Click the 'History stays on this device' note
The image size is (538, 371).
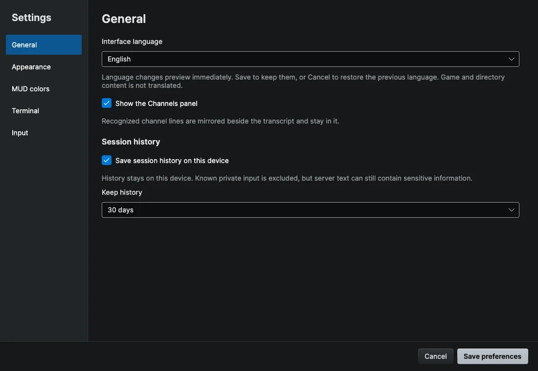click(287, 178)
